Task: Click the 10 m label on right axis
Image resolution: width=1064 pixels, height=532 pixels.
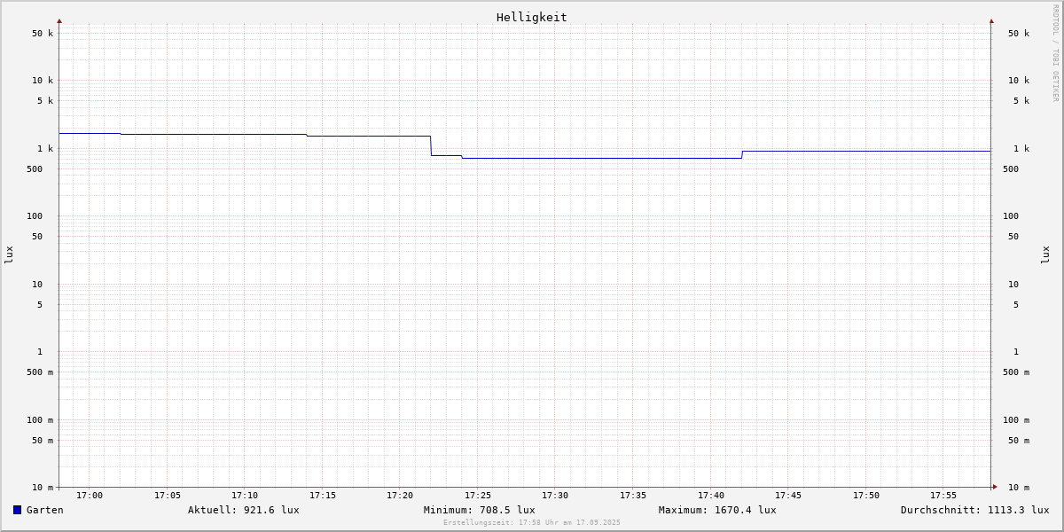Action: pyautogui.click(x=1019, y=488)
